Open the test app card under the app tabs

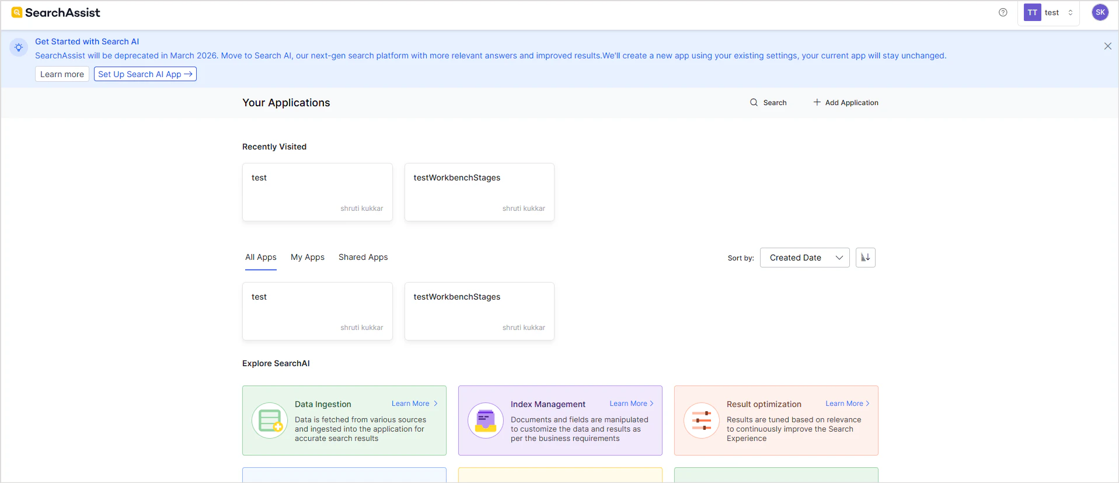click(x=318, y=311)
